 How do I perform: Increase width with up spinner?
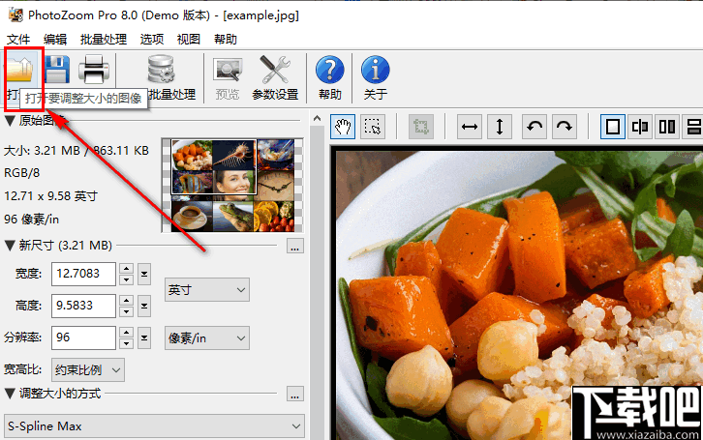pyautogui.click(x=127, y=269)
